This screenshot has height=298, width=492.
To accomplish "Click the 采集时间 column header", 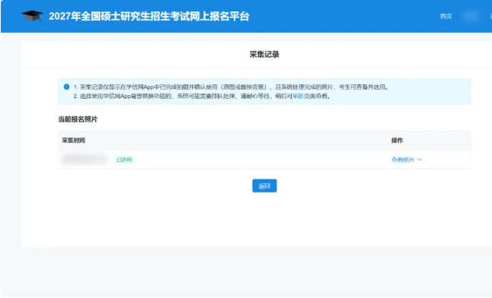I will [73, 141].
